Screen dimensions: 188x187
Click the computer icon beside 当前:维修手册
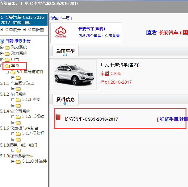pos(2,41)
